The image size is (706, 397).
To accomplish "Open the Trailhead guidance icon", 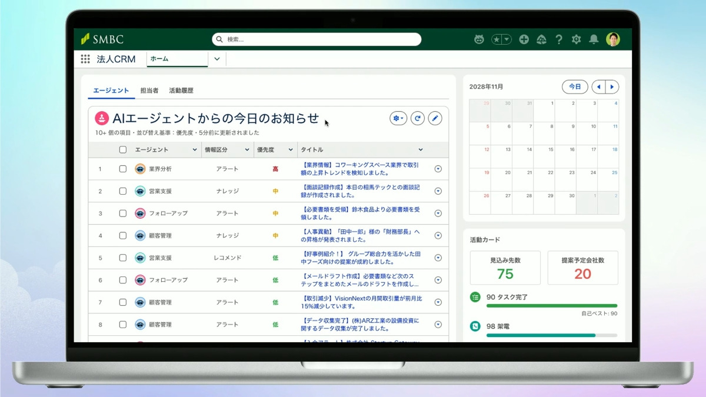I will click(x=542, y=39).
